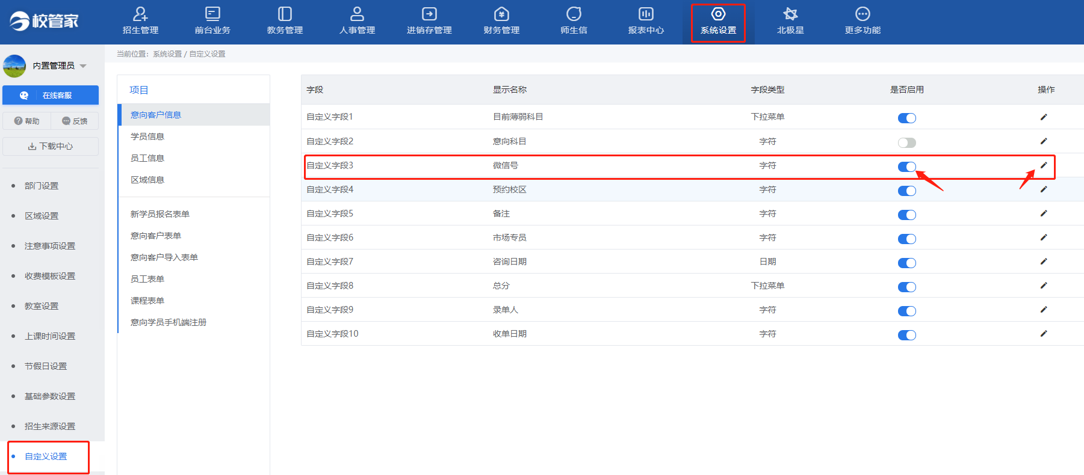Go to 部门设置 in sidebar
The image size is (1084, 475).
tap(42, 186)
